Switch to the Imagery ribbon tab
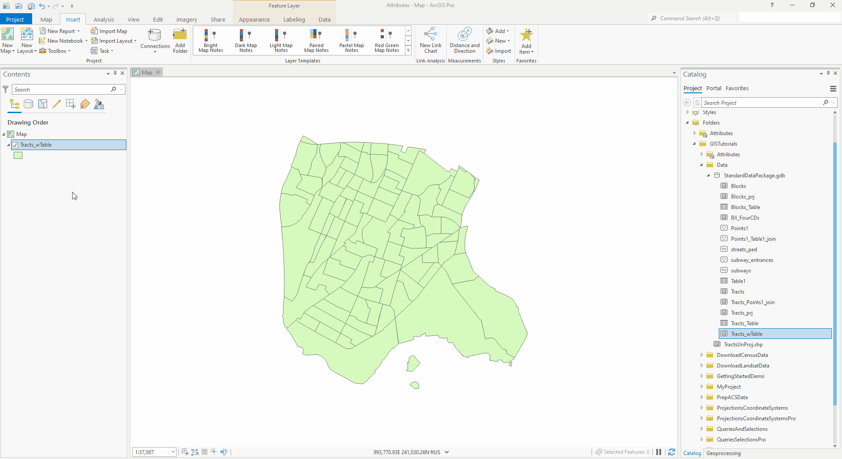This screenshot has height=459, width=842. 186,19
